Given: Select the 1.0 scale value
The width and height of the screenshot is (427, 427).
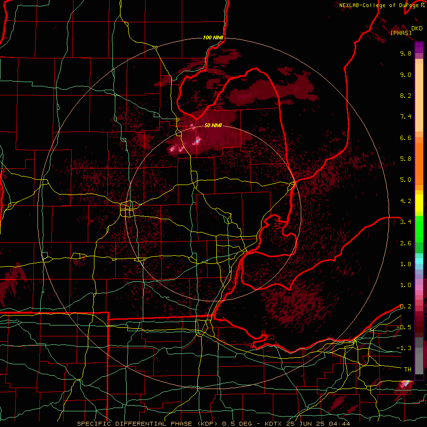Looking at the screenshot, I should pos(406,285).
